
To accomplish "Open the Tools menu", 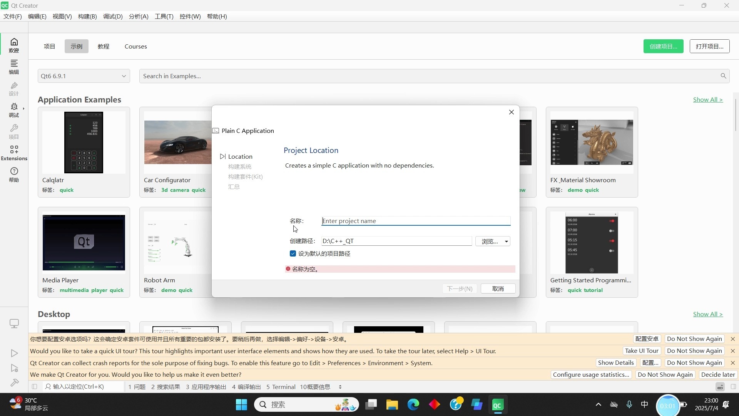I will click(164, 16).
